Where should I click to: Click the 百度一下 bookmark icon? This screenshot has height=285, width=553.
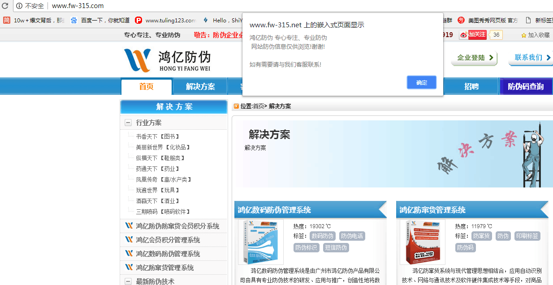tap(73, 20)
